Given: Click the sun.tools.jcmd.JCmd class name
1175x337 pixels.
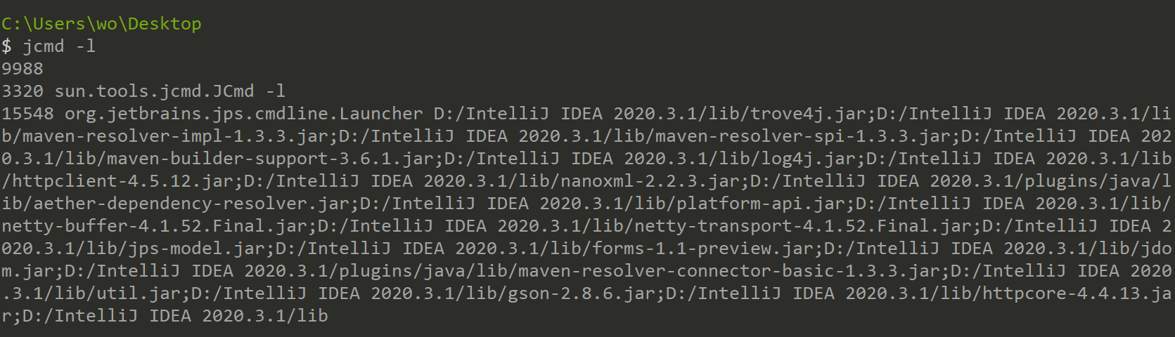Looking at the screenshot, I should pos(154,91).
